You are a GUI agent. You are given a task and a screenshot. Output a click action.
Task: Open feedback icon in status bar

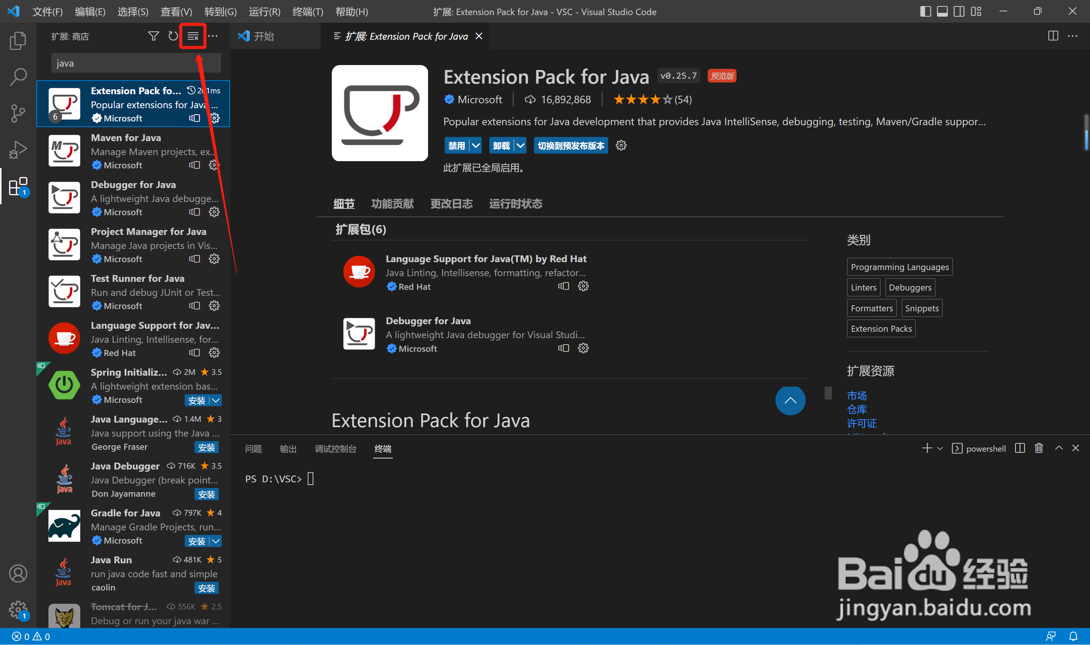pyautogui.click(x=1050, y=637)
